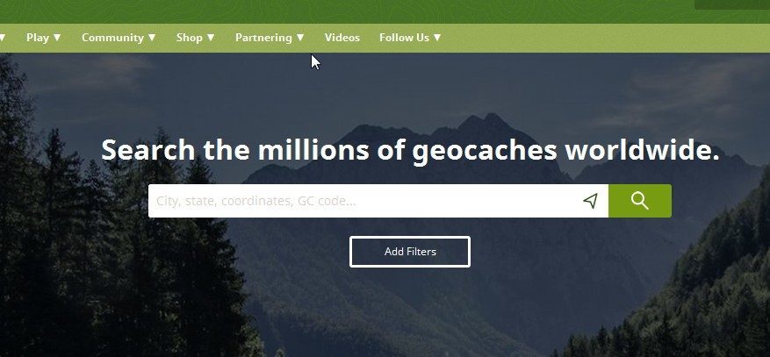Click the triangle arrow beside Follow Us
The height and width of the screenshot is (357, 770).
(x=437, y=37)
